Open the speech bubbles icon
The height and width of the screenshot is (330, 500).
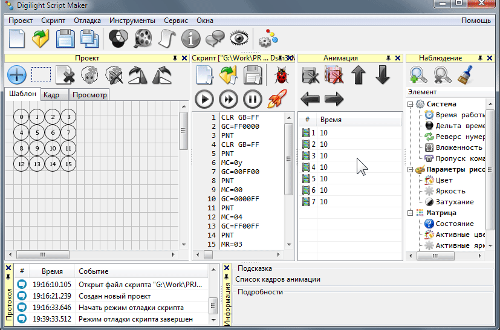[x=215, y=39]
